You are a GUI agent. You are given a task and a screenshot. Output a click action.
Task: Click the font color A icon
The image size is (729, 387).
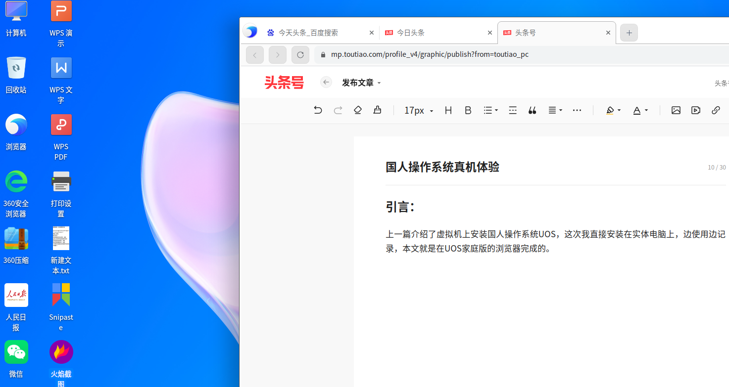tap(637, 110)
